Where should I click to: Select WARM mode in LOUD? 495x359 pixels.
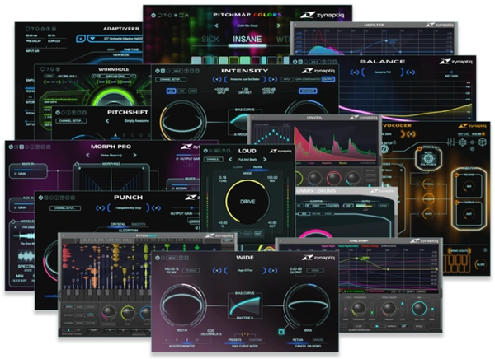[257, 166]
